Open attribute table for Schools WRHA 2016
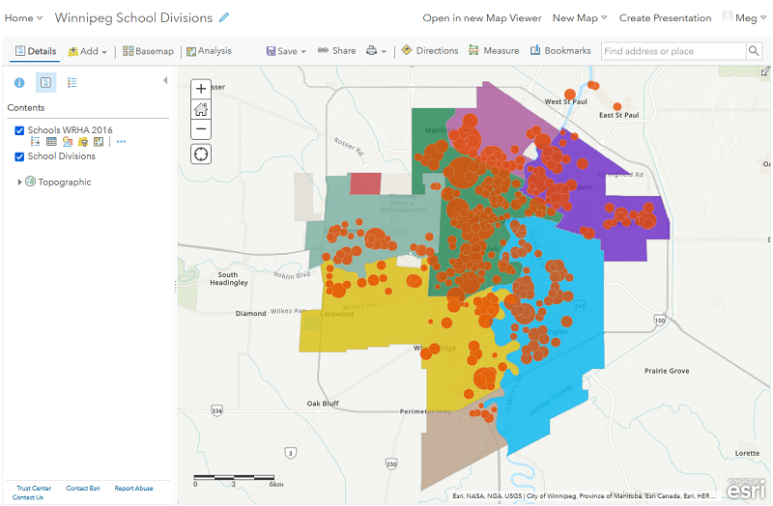The height and width of the screenshot is (506, 773). coord(51,142)
